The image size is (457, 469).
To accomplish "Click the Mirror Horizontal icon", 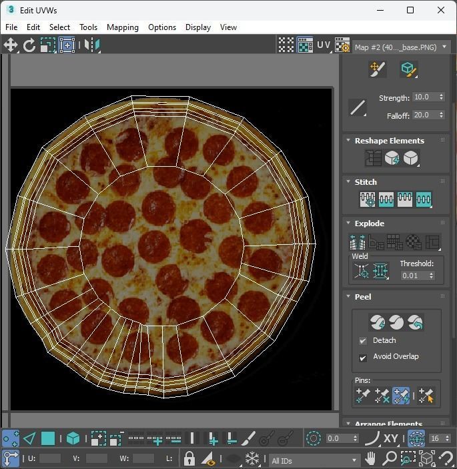I will click(92, 45).
